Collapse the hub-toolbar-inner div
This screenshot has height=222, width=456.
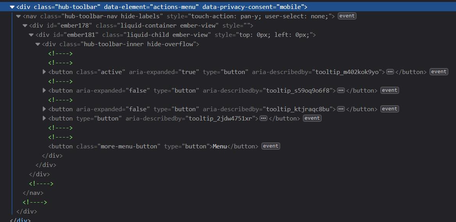(x=38, y=44)
